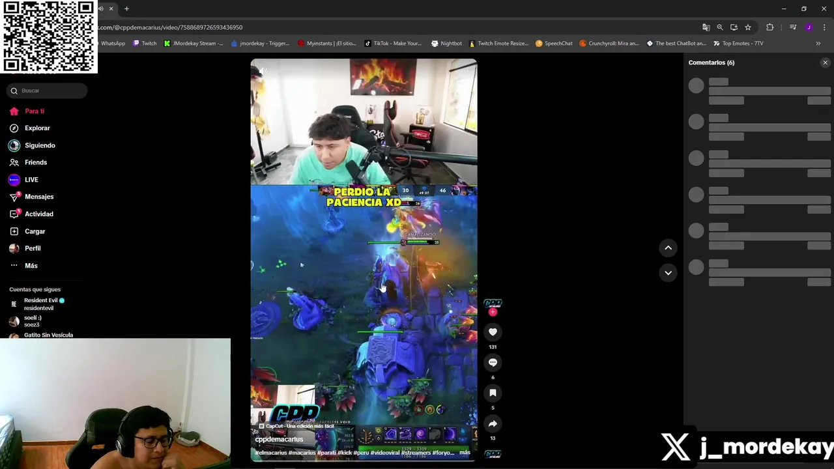Open The best ChatBot bookmark
This screenshot has width=834, height=469.
point(676,44)
